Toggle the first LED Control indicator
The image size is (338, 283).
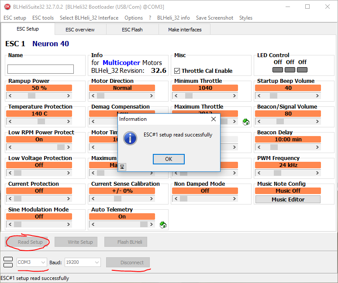(278, 70)
